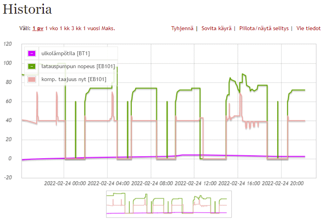Click the overview mini chart below the graph

169,204
